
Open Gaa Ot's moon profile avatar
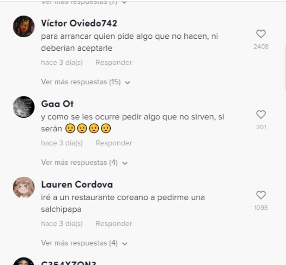[x=24, y=107]
